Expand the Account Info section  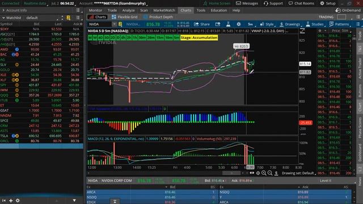point(3,10)
